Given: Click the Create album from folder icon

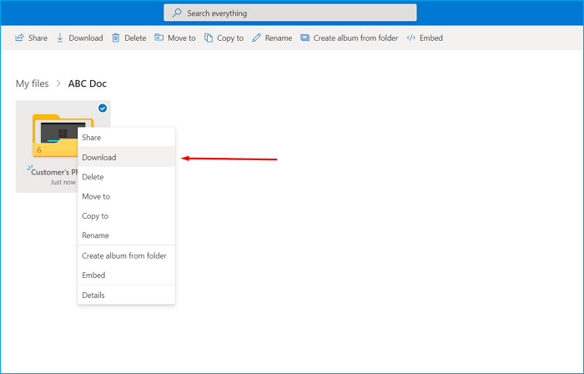Looking at the screenshot, I should pos(305,38).
